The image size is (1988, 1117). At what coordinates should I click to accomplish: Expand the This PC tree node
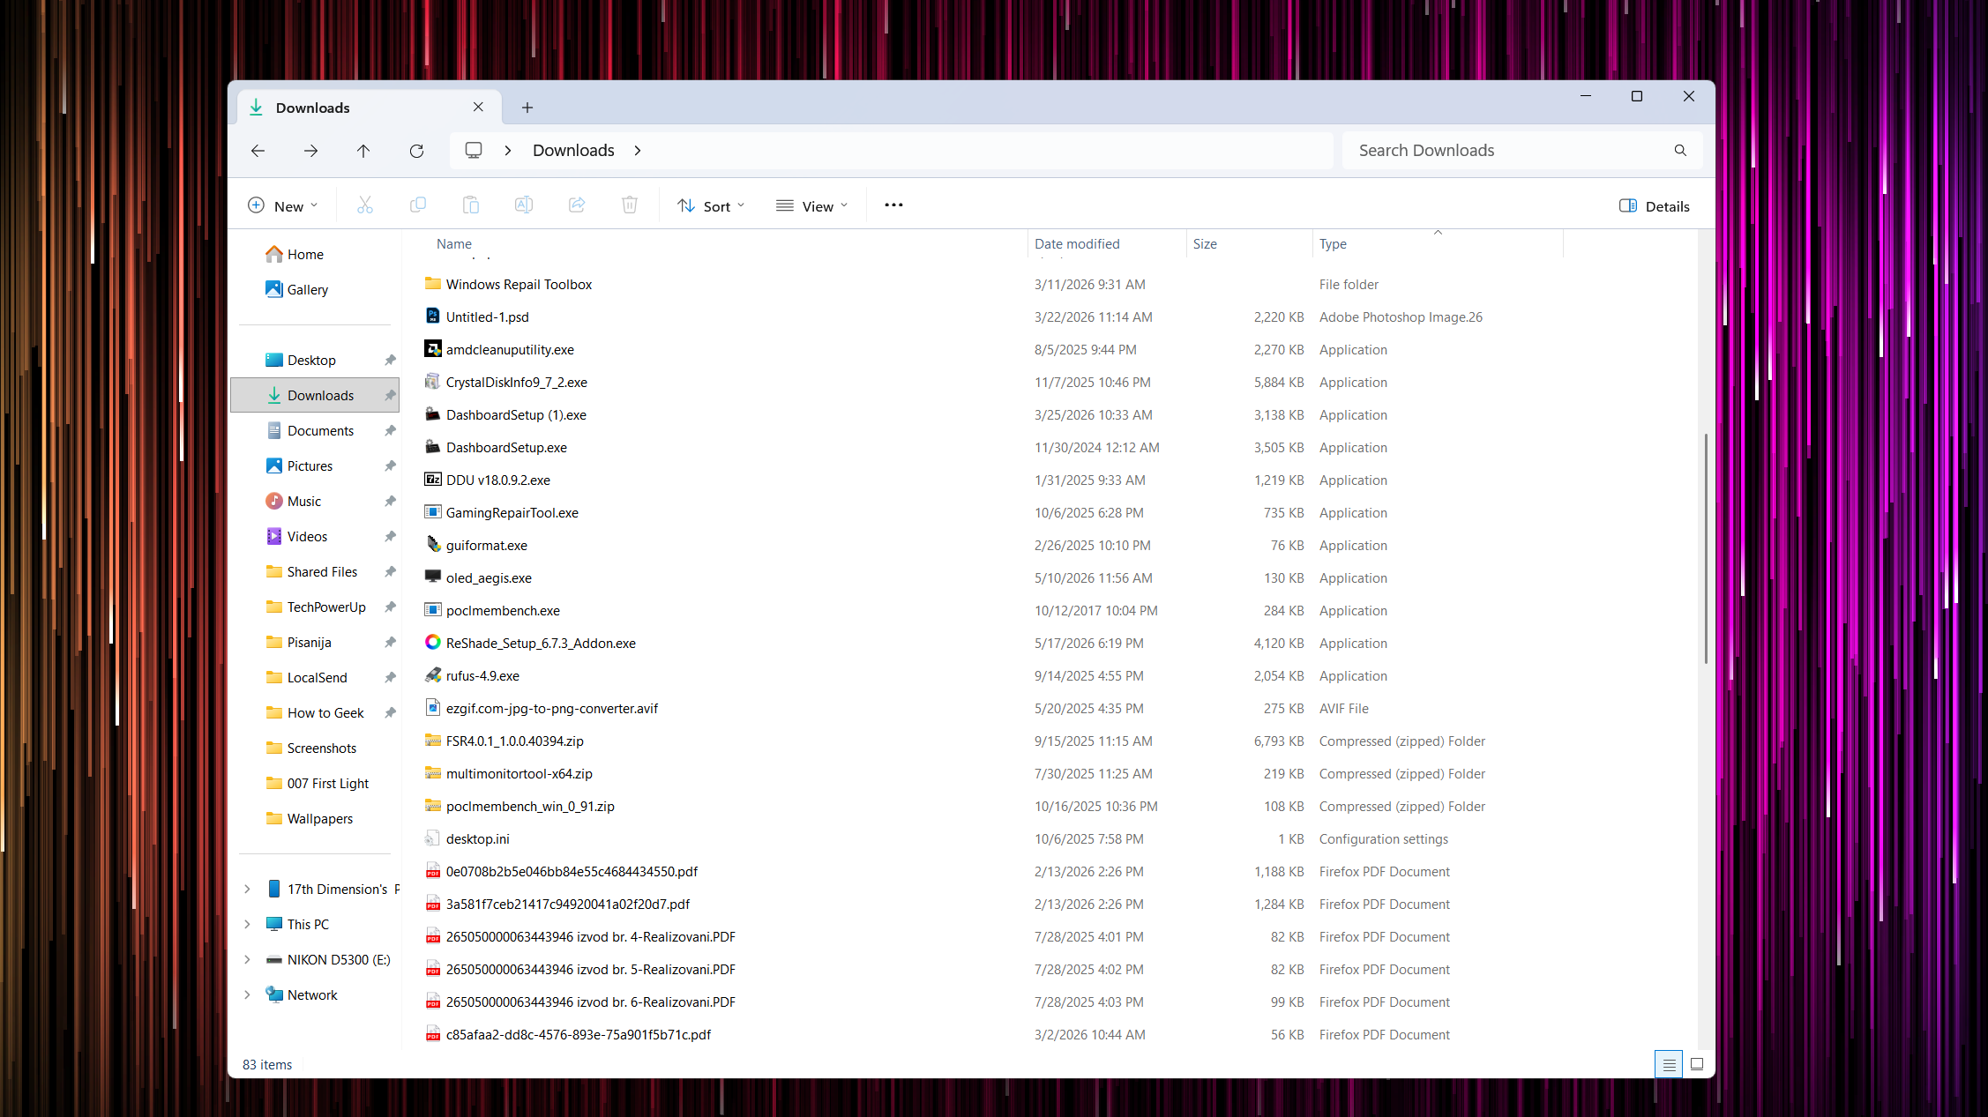click(247, 924)
